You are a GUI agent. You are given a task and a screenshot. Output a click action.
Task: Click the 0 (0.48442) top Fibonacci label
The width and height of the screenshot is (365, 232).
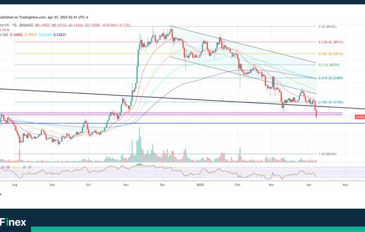pyautogui.click(x=329, y=27)
